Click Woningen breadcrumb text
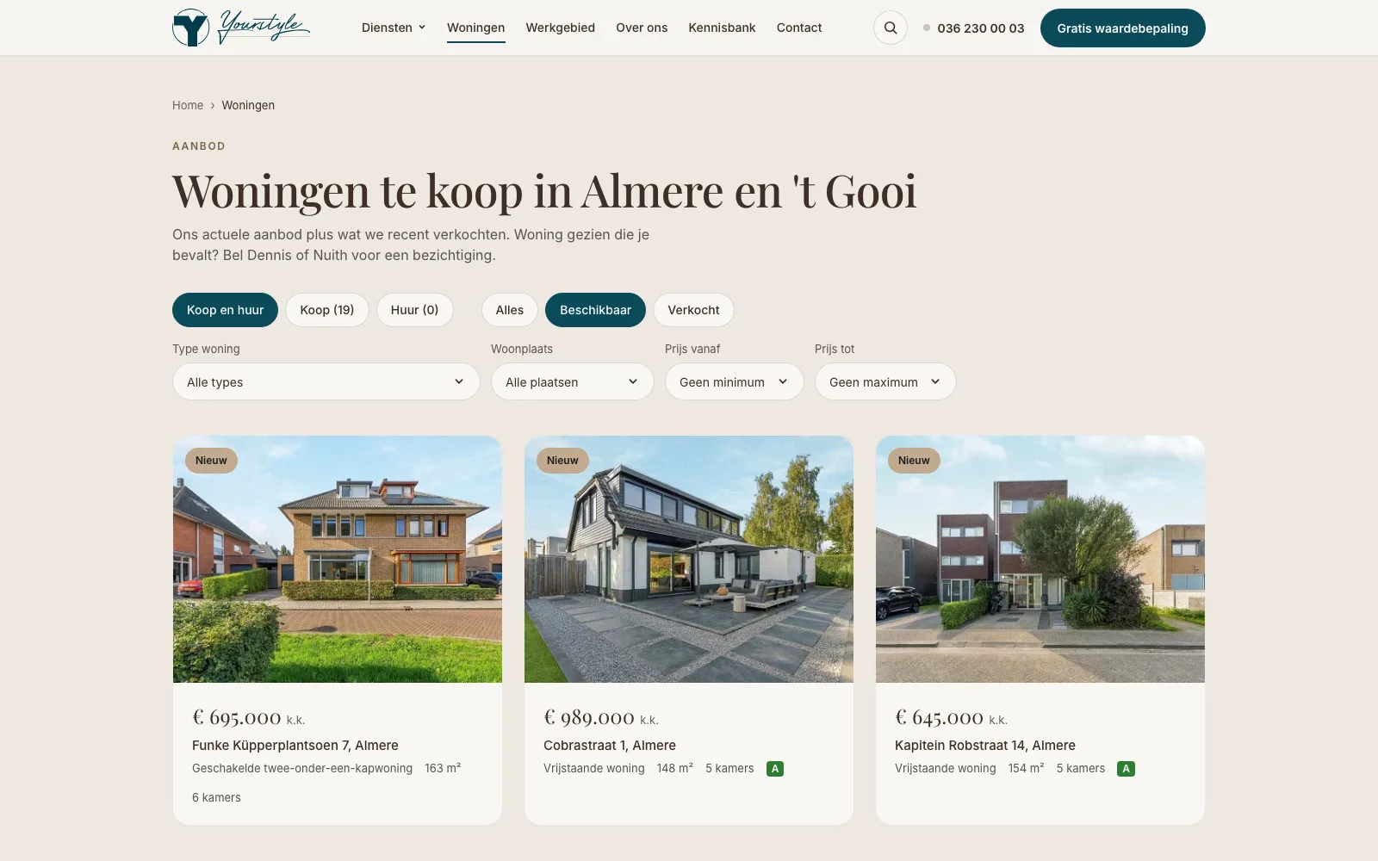This screenshot has height=861, width=1378. pyautogui.click(x=248, y=105)
